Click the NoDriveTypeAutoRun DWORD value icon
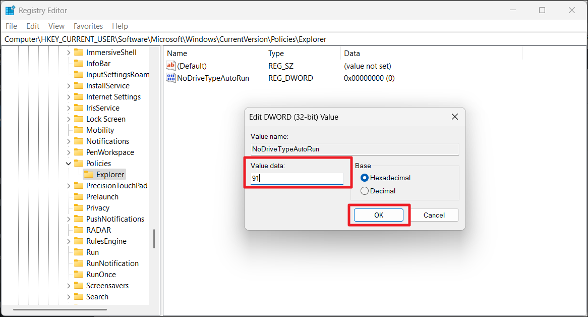 [x=171, y=78]
